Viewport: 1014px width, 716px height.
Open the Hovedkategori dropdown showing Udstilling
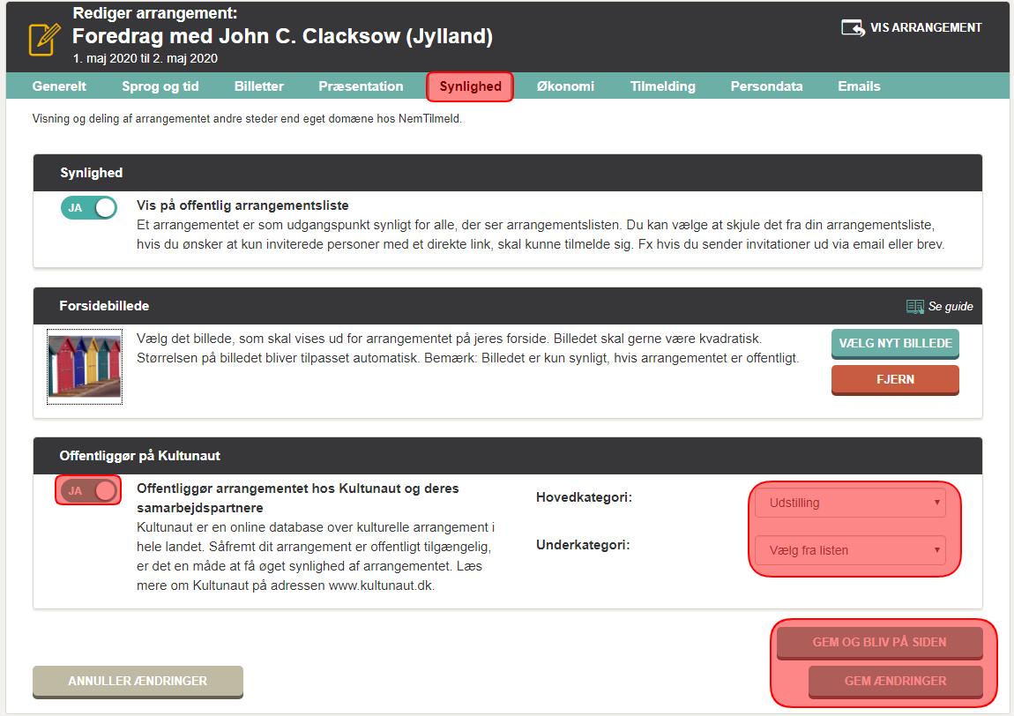[x=850, y=503]
